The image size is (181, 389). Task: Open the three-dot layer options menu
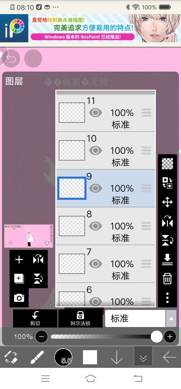coord(167,298)
